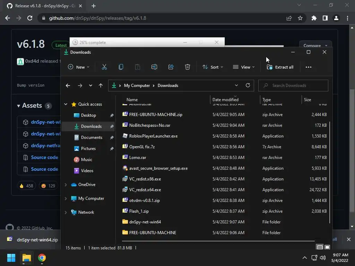Image resolution: width=355 pixels, height=266 pixels.
Task: Open Chrome extensions puzzle icon
Action: coord(314,18)
